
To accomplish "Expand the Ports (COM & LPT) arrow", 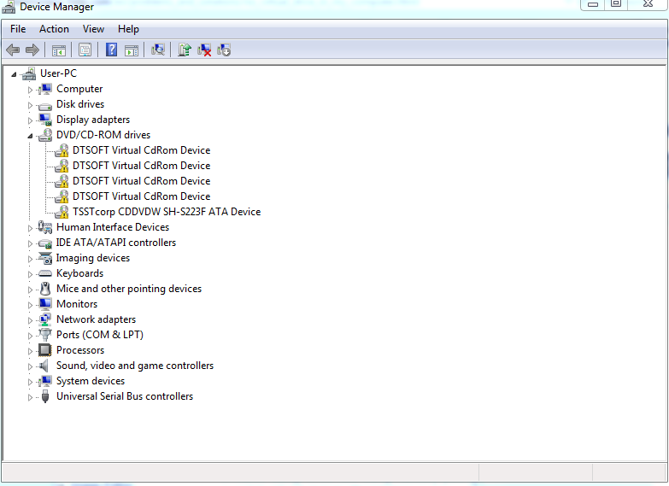I will [30, 336].
